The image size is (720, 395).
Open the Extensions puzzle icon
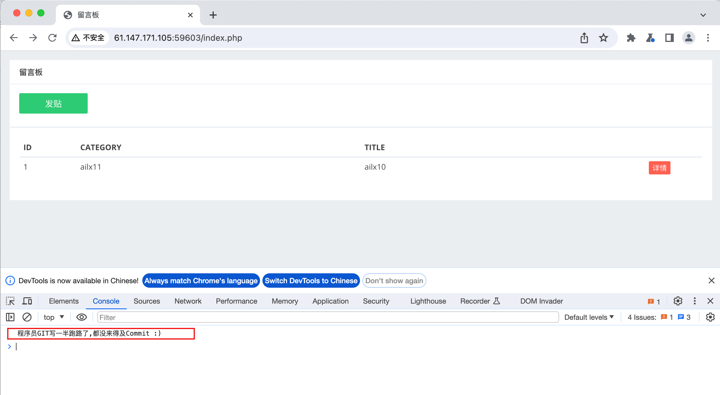click(631, 38)
